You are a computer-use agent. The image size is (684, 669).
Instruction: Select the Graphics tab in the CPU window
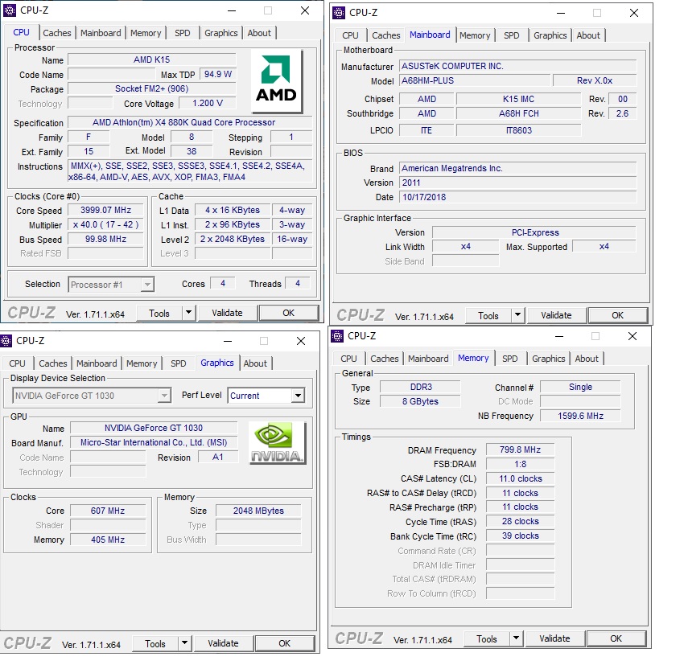220,33
